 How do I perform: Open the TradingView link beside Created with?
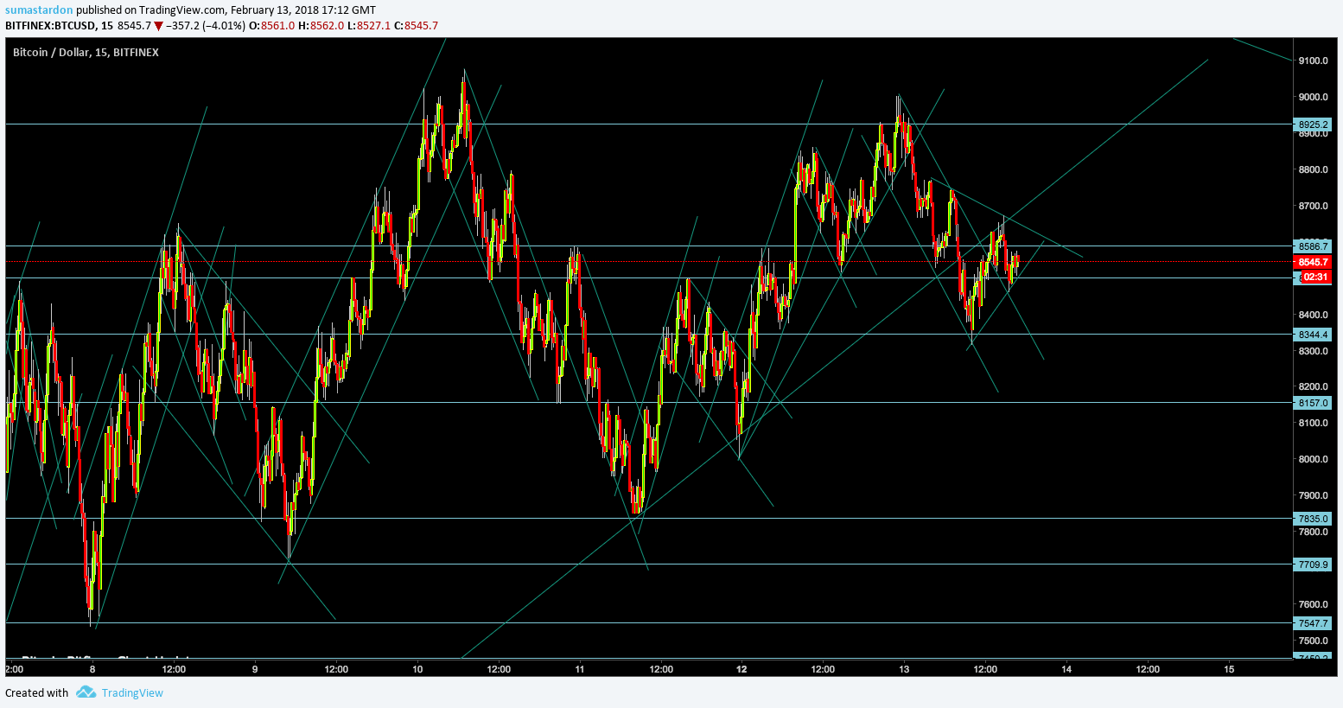pos(132,692)
